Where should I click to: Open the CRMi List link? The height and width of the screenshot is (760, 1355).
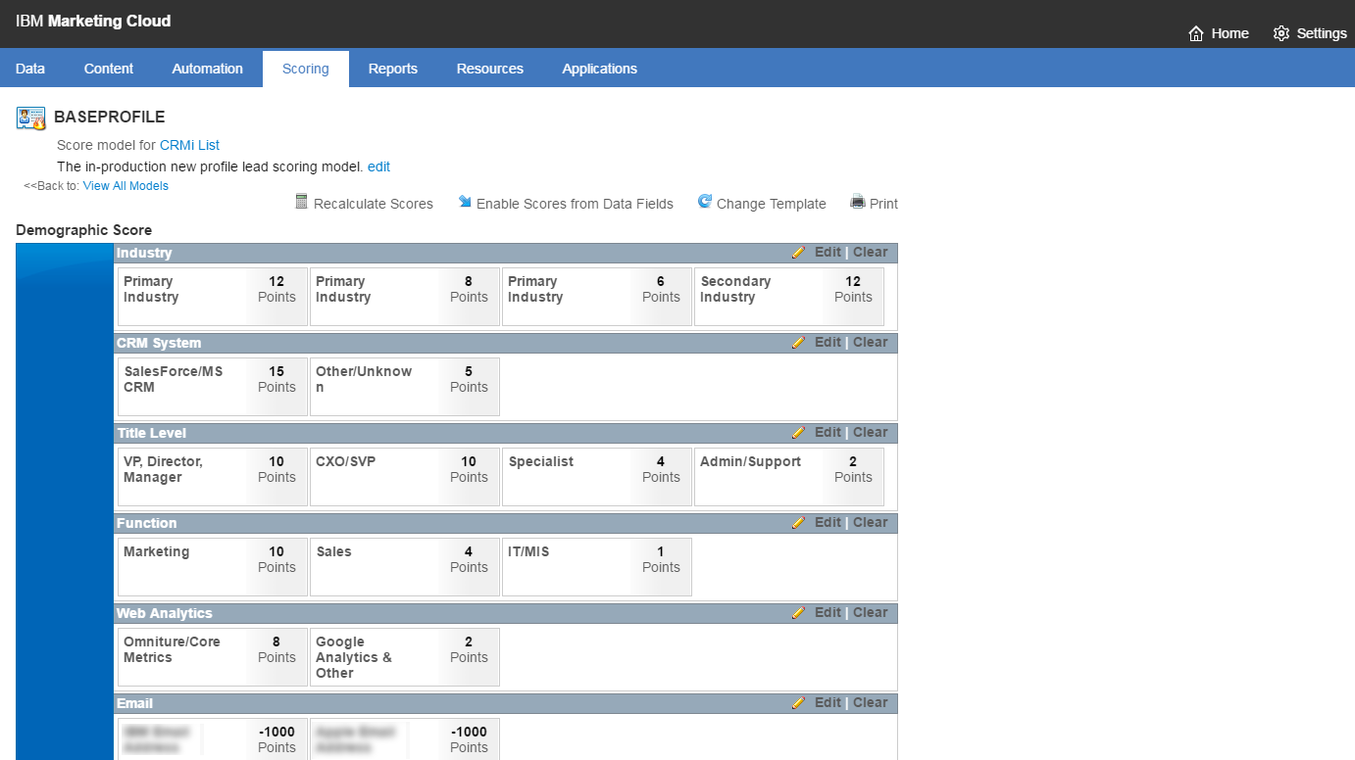(189, 145)
